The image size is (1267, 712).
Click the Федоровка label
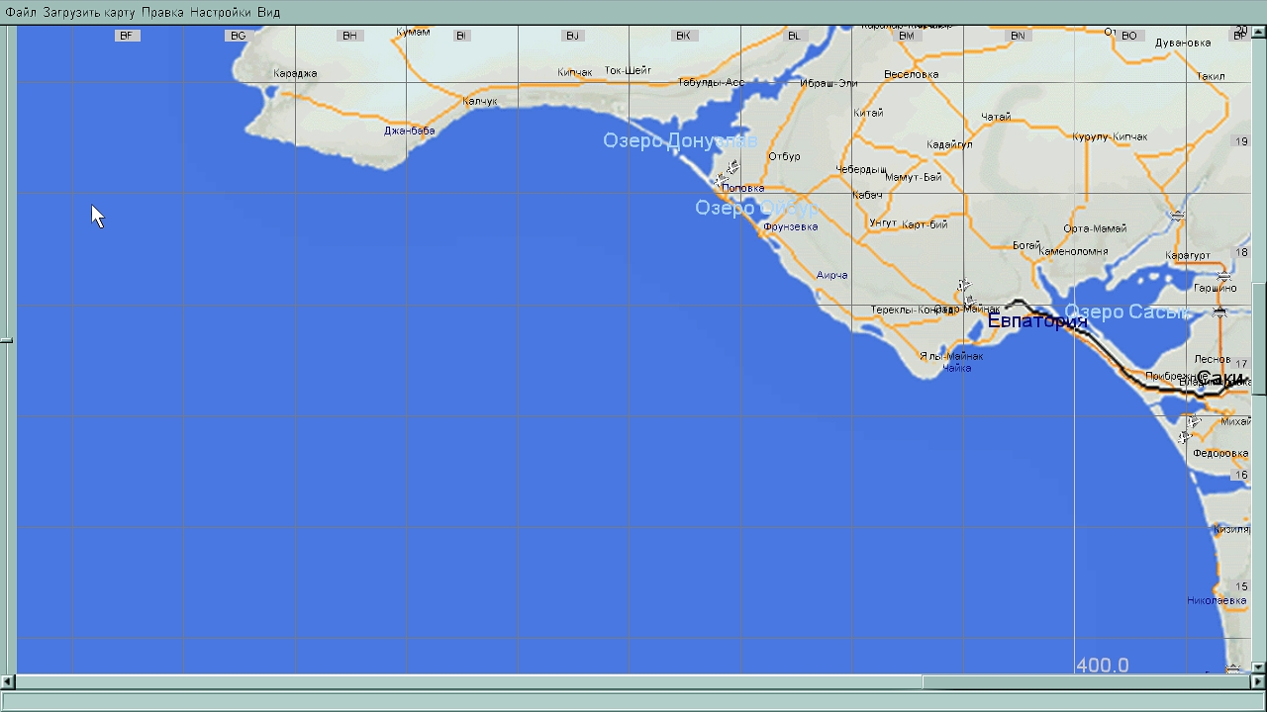tap(1220, 453)
